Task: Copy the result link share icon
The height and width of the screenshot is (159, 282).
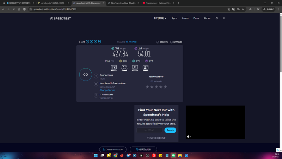Action: click(x=87, y=42)
